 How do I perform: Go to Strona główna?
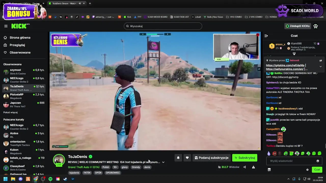(20, 38)
